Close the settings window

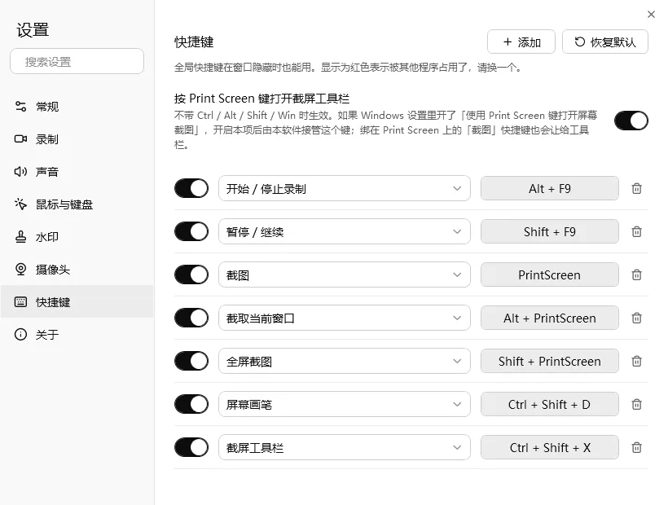coord(651,15)
